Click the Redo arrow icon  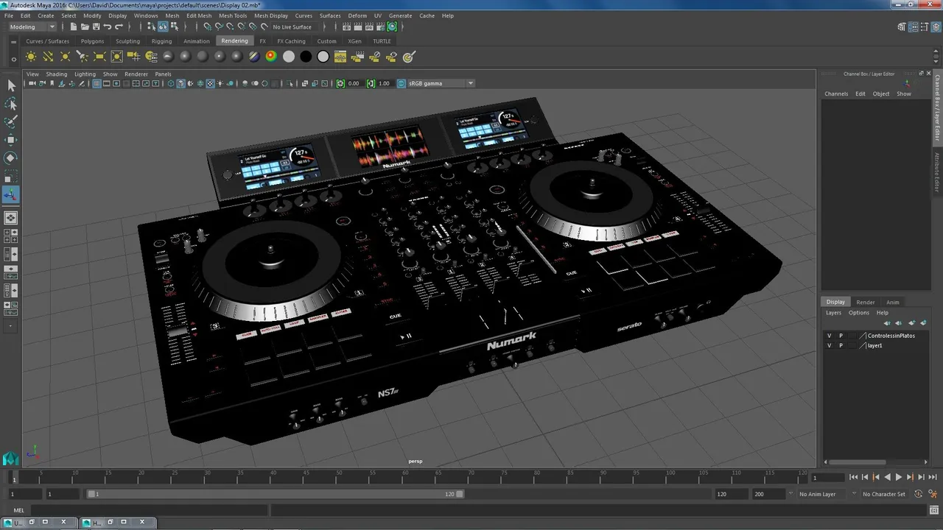pos(119,27)
